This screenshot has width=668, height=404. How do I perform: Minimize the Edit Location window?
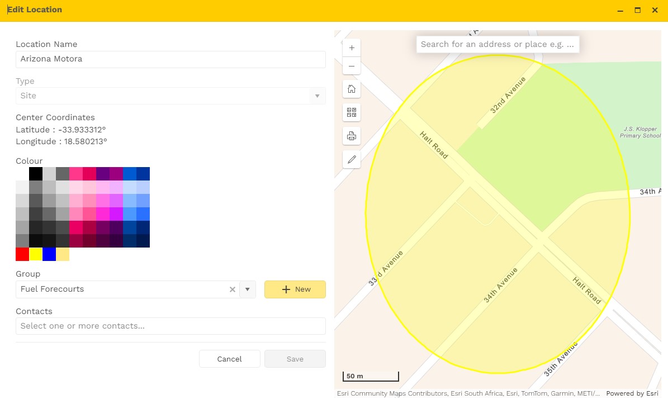(x=620, y=10)
